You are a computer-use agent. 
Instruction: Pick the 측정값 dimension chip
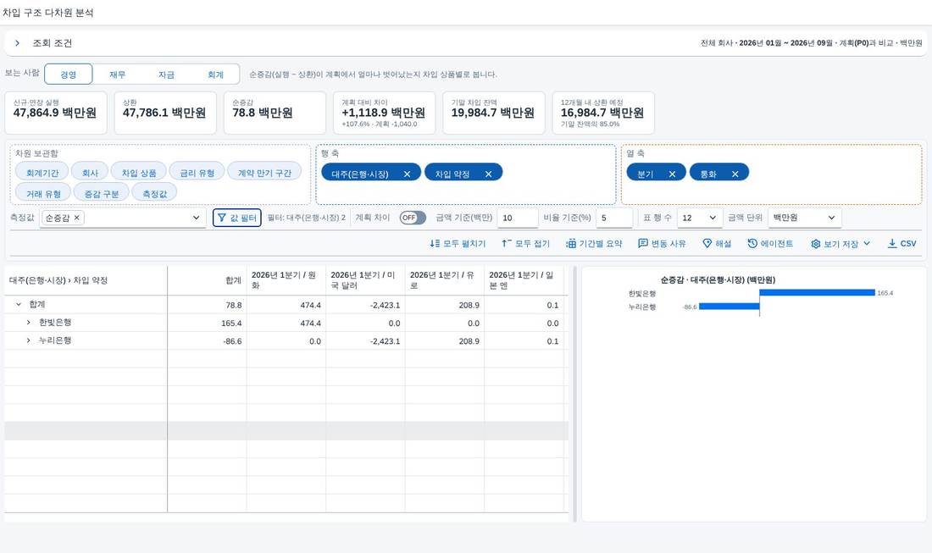tap(154, 194)
